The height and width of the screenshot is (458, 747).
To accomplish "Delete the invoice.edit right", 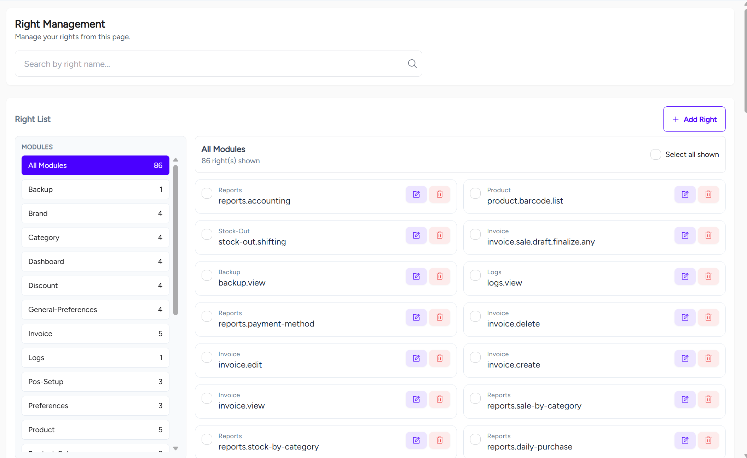I will tap(440, 358).
